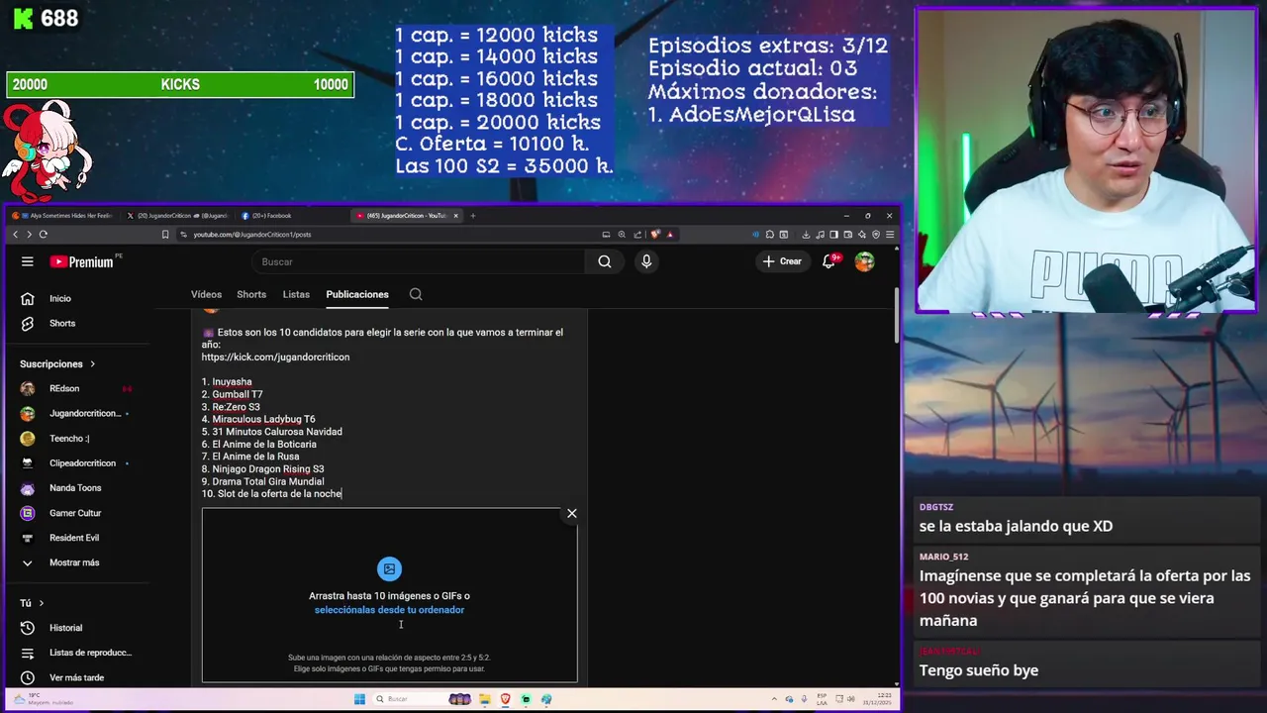The height and width of the screenshot is (713, 1267).
Task: Go forward in the browser
Action: coord(29,235)
